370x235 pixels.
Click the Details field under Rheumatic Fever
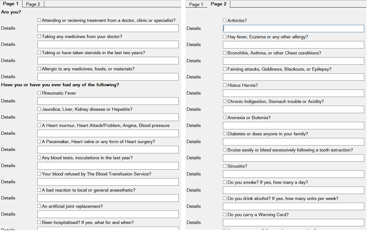[107, 101]
